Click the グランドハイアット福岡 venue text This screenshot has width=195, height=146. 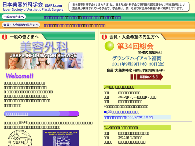coord(137,58)
